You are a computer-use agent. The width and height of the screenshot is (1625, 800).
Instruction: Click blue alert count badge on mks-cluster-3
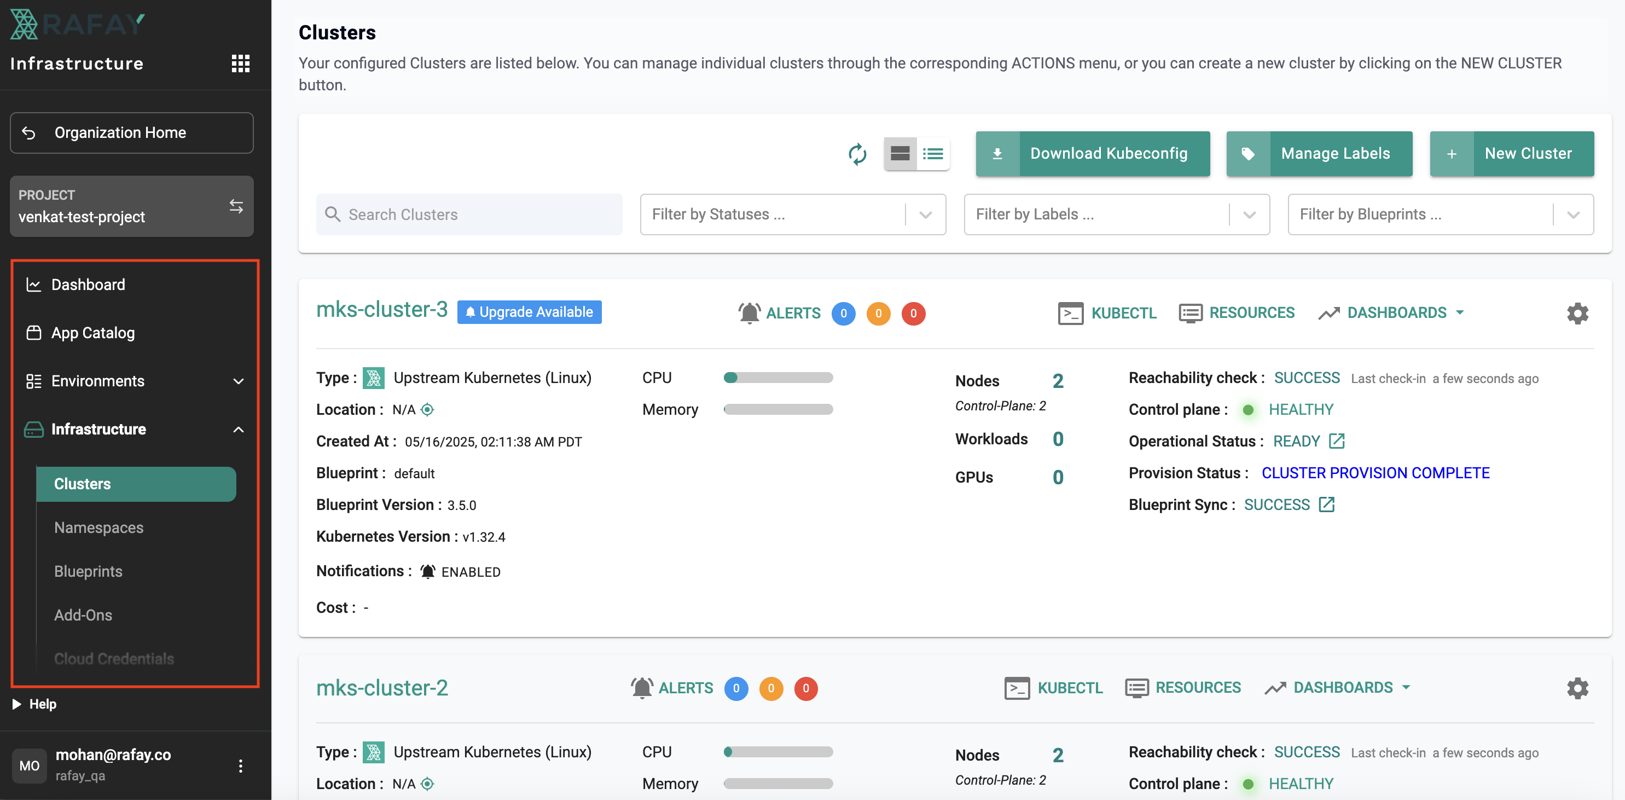click(843, 314)
